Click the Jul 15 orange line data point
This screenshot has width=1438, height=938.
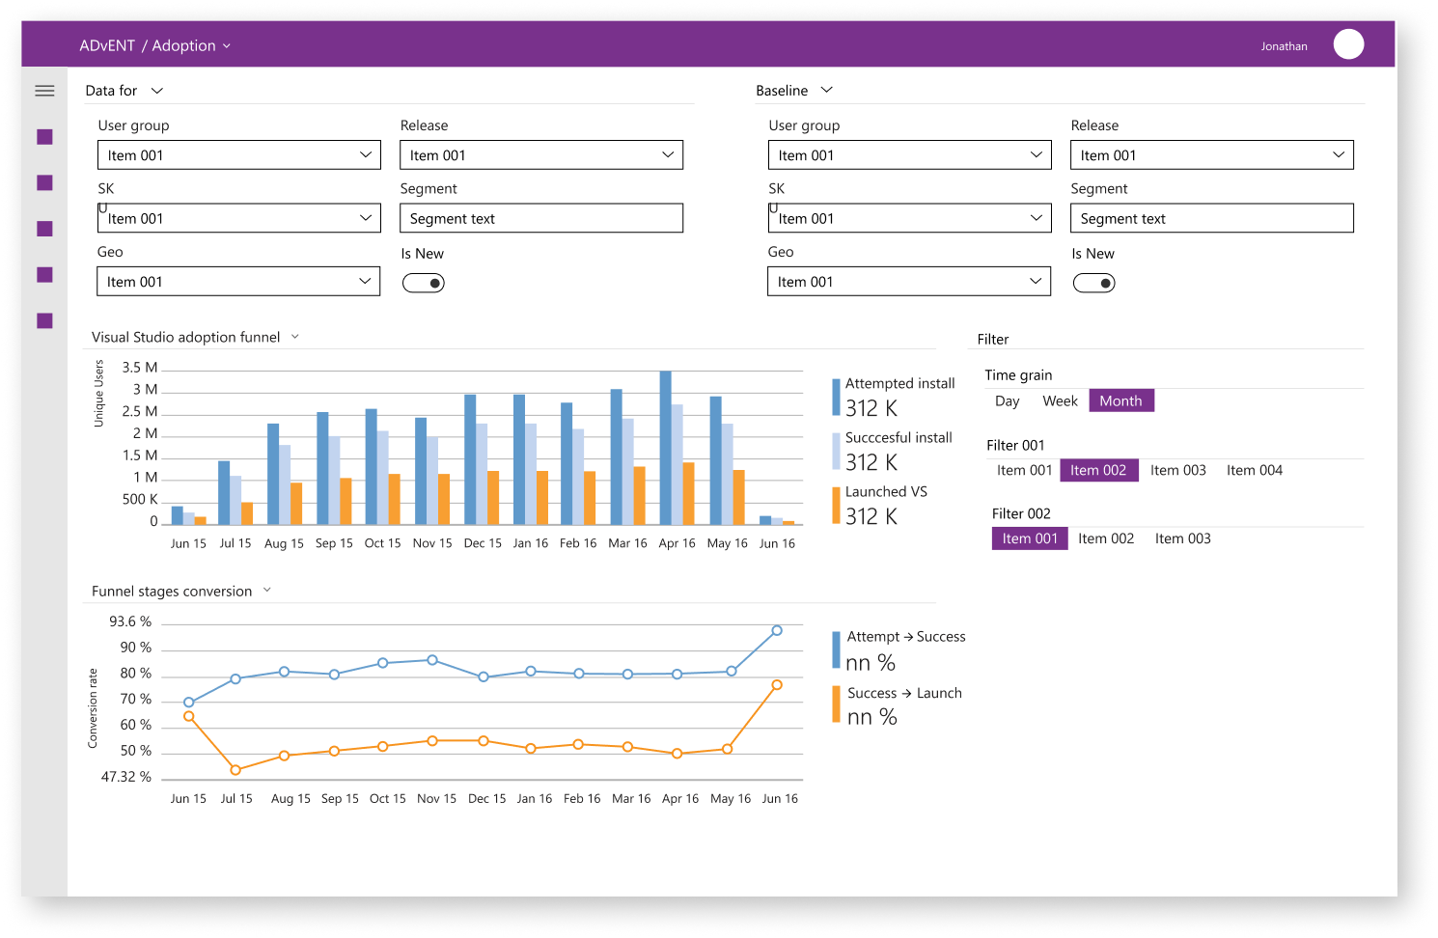click(235, 770)
